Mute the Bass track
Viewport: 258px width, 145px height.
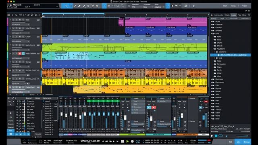(x=13, y=20)
